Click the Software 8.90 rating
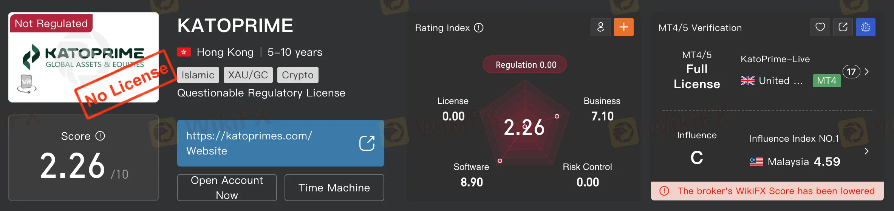The height and width of the screenshot is (211, 894). pyautogui.click(x=472, y=175)
